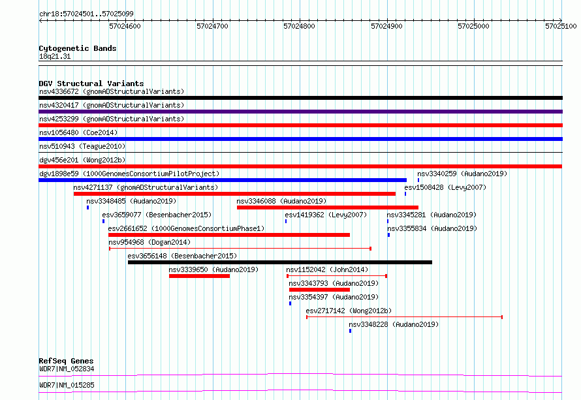Click the red nsv3346088 variant bar
The width and height of the screenshot is (581, 400).
328,208
